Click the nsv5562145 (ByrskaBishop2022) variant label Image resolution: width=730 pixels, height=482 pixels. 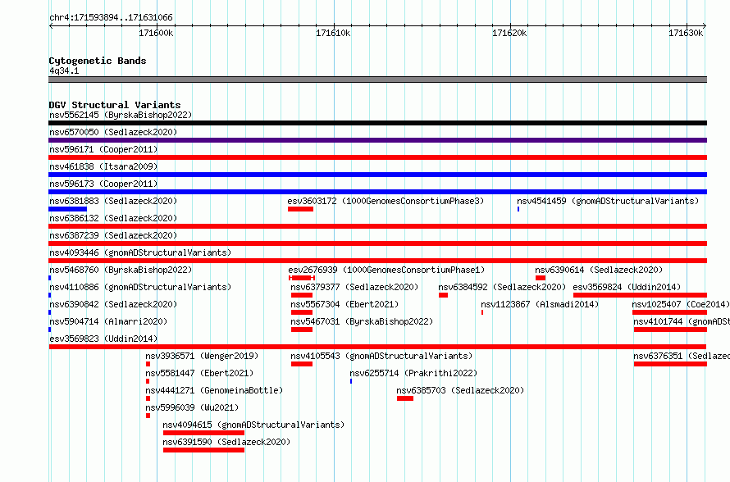point(121,115)
